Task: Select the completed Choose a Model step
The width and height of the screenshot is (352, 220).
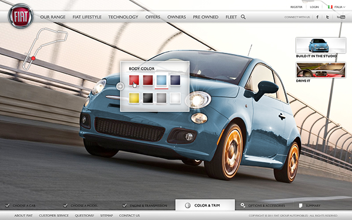Action: pos(80,205)
